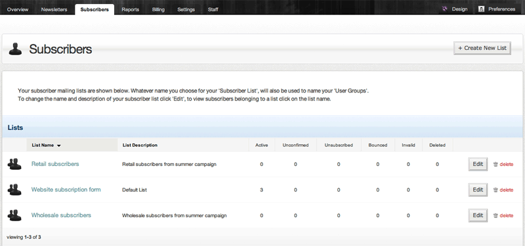The height and width of the screenshot is (246, 525).
Task: Click trash icon in Wholesale subscribers row
Action: point(495,216)
